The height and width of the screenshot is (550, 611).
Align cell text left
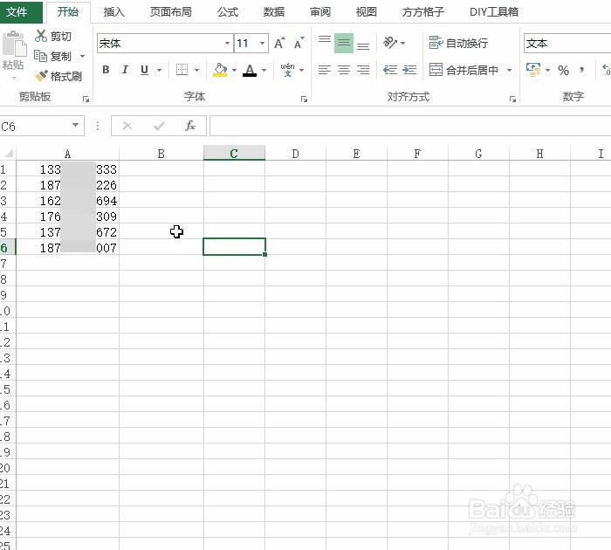click(x=325, y=70)
